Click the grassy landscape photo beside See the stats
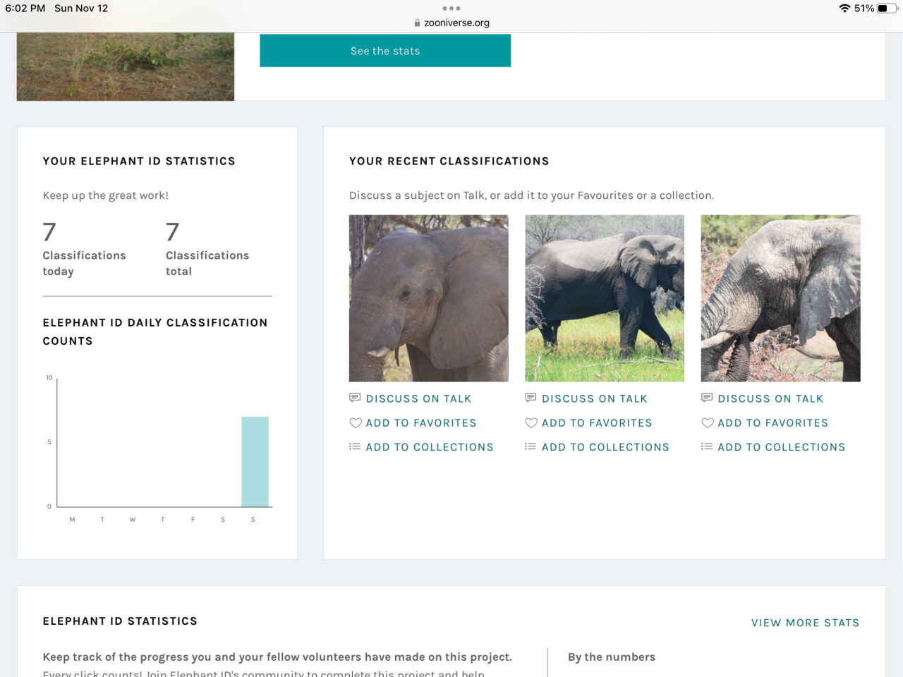The image size is (903, 677). (x=126, y=67)
